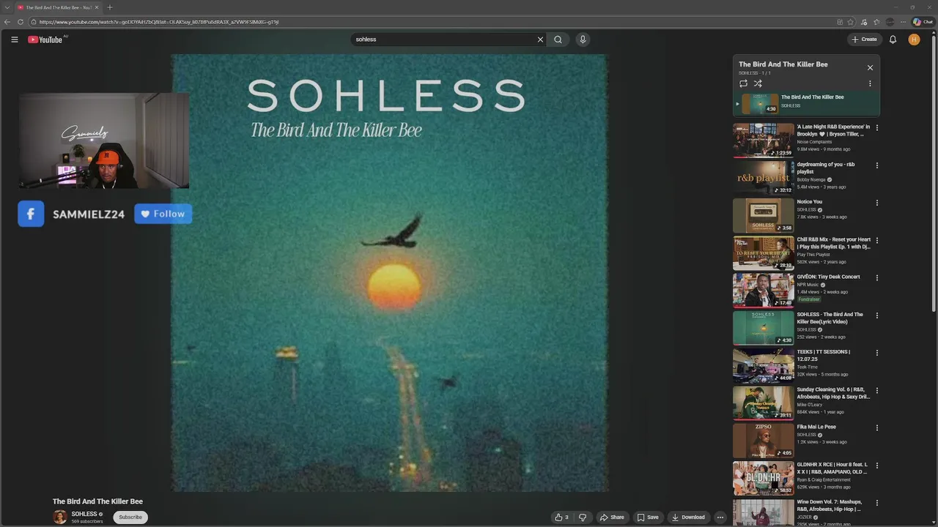Open more actions ellipsis below video
Viewport: 938px width, 527px height.
(x=720, y=517)
